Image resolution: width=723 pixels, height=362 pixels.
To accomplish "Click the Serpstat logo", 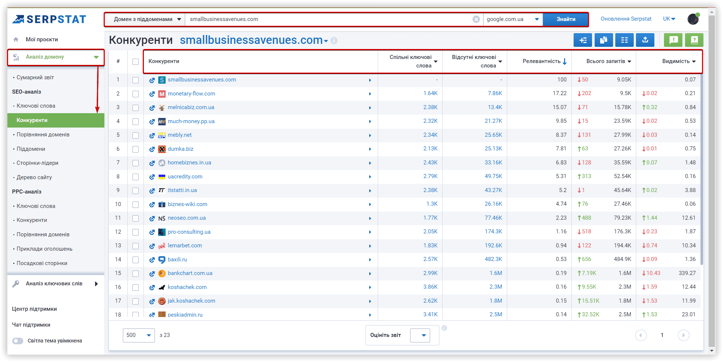I will [x=49, y=19].
